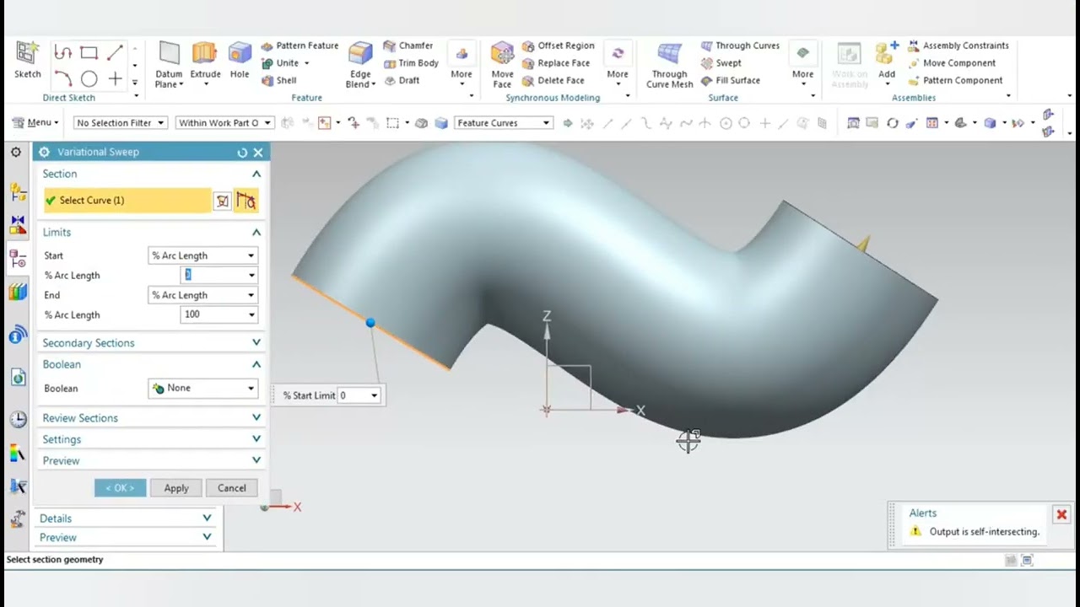Expand the Settings group
This screenshot has height=607, width=1080.
tap(256, 438)
